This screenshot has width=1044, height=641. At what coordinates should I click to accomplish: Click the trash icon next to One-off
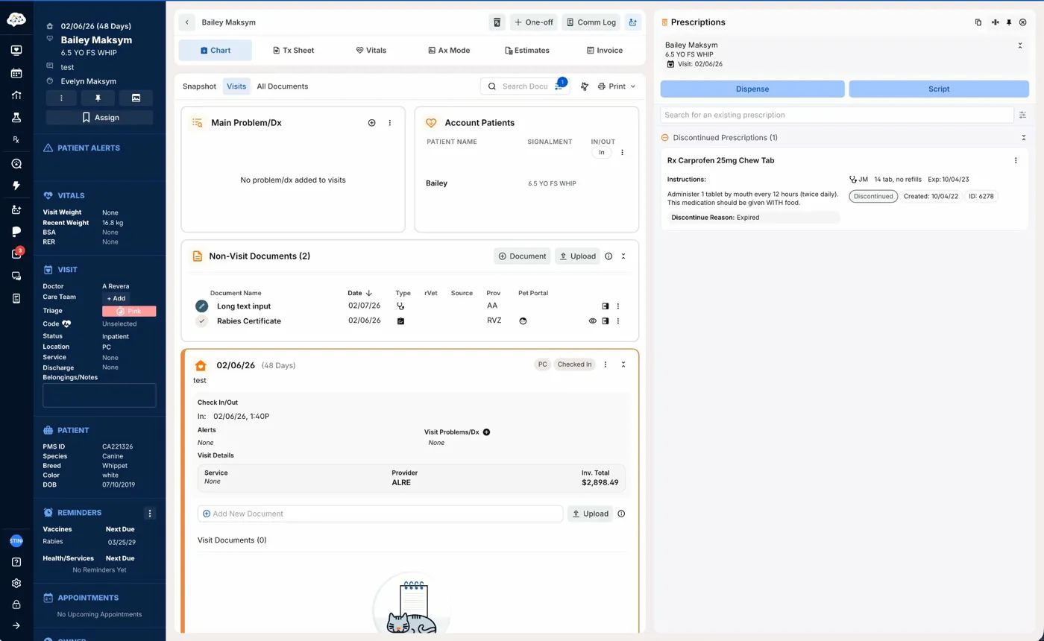point(497,22)
